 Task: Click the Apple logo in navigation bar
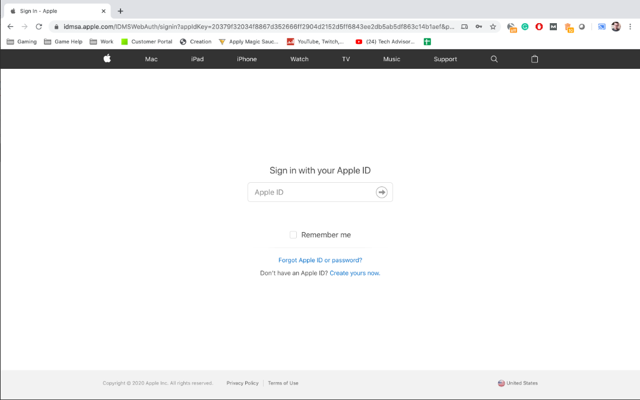(107, 59)
